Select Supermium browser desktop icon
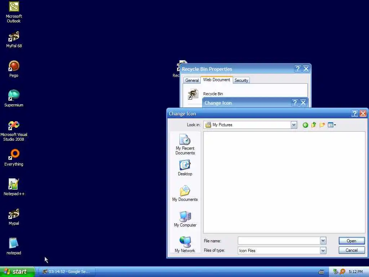This screenshot has height=277, width=369. [x=14, y=99]
